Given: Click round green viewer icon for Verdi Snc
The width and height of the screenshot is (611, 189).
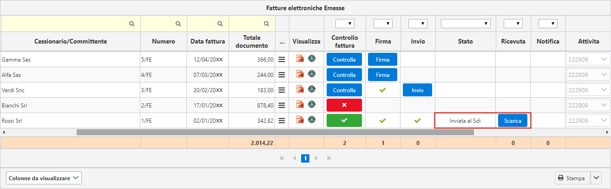Looking at the screenshot, I should coord(312,89).
